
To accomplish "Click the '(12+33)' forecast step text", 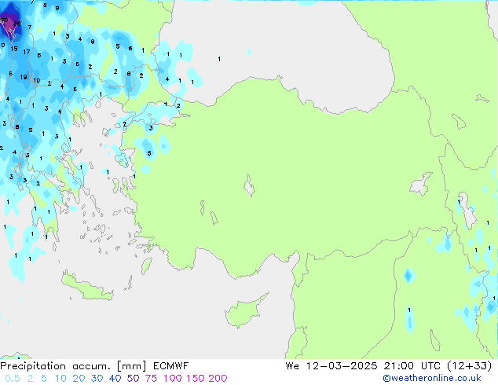I will [470, 366].
